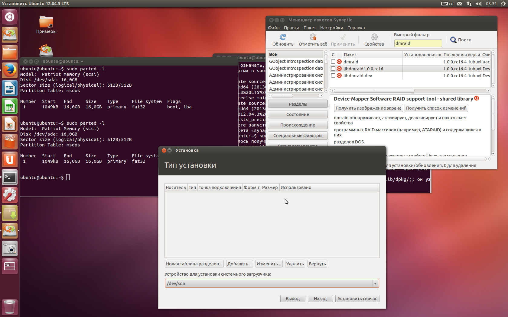The image size is (508, 317).
Task: Open the Trash in launcher
Action: pyautogui.click(x=10, y=307)
